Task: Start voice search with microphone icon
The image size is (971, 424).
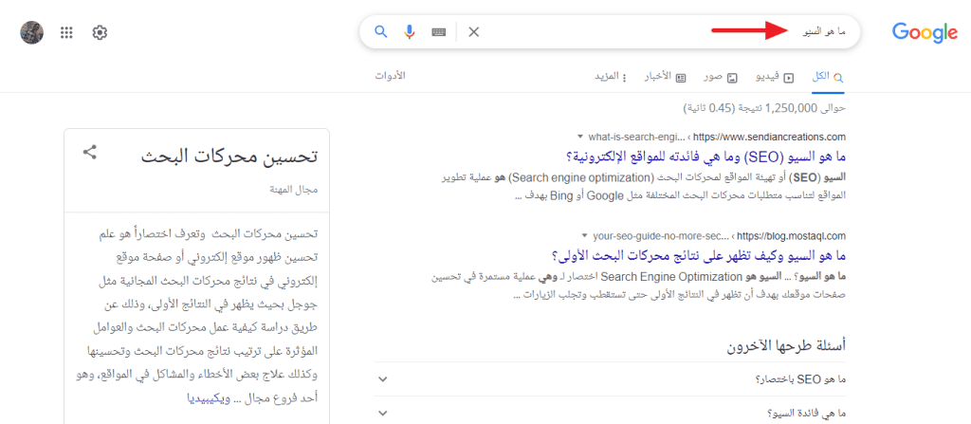Action: (x=410, y=32)
